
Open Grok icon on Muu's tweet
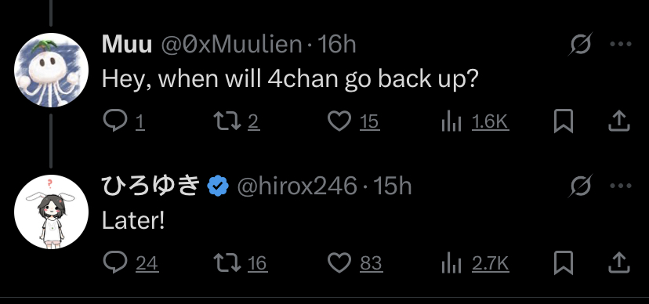tap(580, 44)
